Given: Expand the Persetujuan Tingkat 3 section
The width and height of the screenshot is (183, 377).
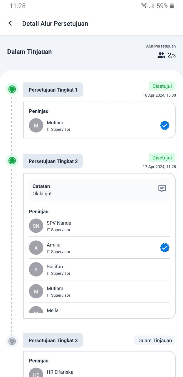Looking at the screenshot, I should (x=53, y=340).
